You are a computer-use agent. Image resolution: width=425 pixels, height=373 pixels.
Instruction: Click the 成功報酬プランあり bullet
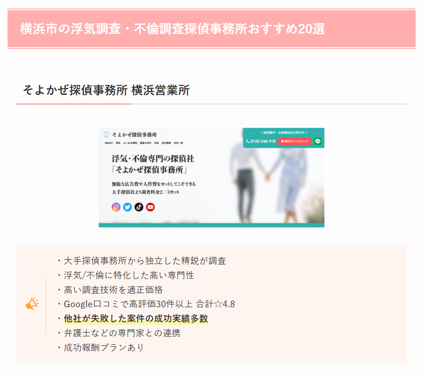(103, 347)
